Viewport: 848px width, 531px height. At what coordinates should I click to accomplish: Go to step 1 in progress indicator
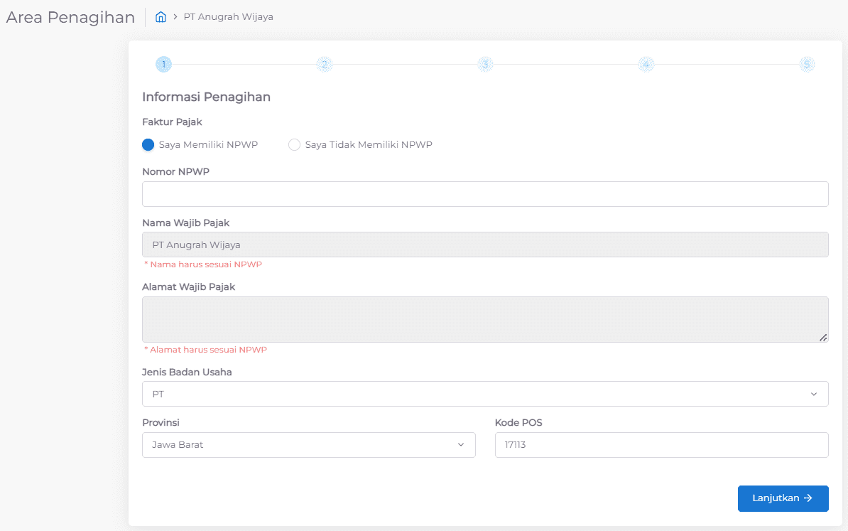click(x=163, y=65)
